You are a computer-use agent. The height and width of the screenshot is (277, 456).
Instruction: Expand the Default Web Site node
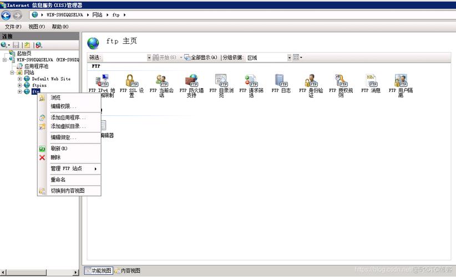pyautogui.click(x=19, y=79)
